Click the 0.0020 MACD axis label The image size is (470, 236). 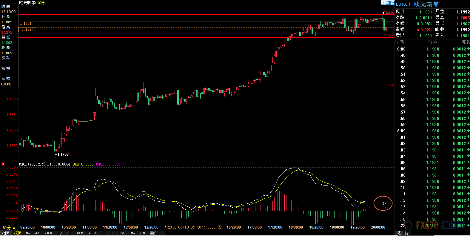12,167
